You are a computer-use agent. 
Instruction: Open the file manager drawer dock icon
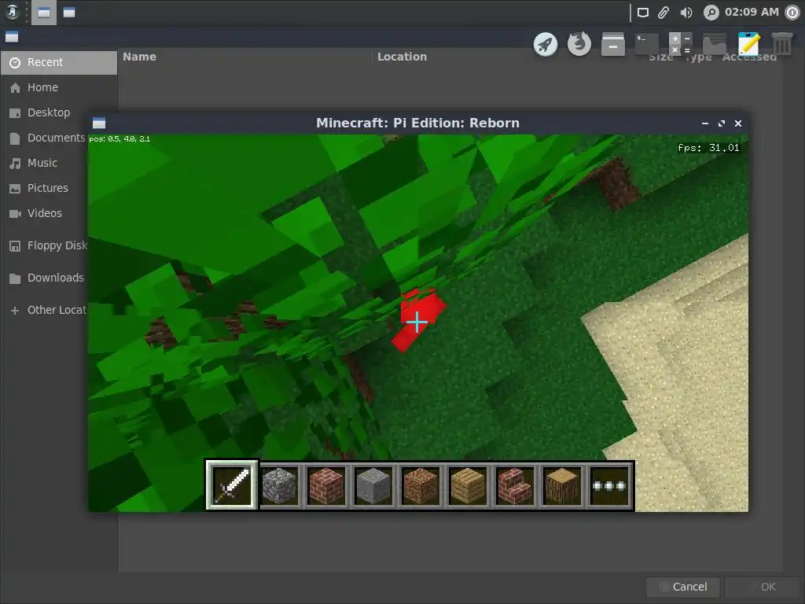point(613,44)
